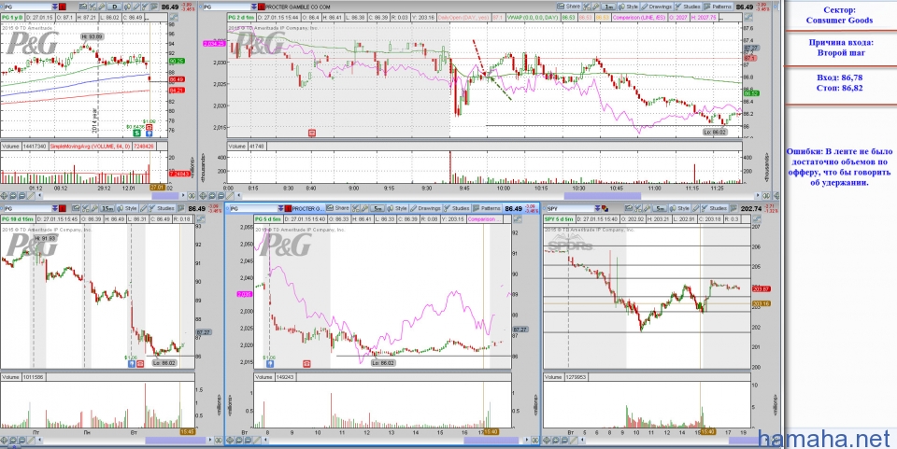The width and height of the screenshot is (897, 449).
Task: Click chart-mode icon beside daily chart status line
Action: click(x=174, y=18)
